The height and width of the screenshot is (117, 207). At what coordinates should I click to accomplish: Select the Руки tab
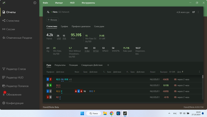(x=49, y=65)
